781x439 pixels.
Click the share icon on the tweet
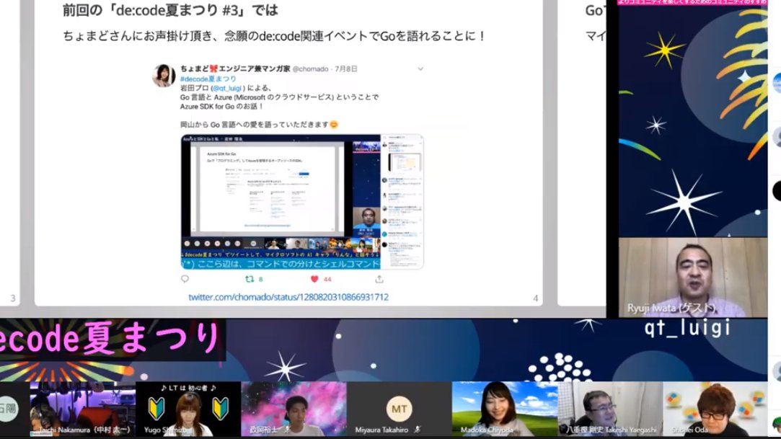[379, 280]
